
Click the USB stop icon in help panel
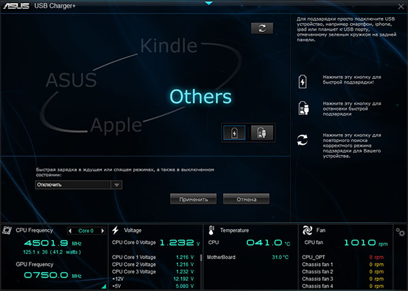[x=303, y=108]
